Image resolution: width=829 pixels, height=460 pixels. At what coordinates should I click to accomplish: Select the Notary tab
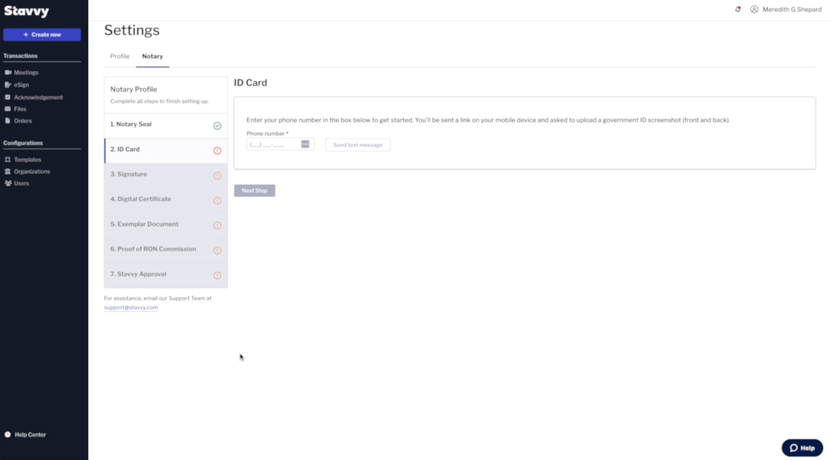(152, 56)
